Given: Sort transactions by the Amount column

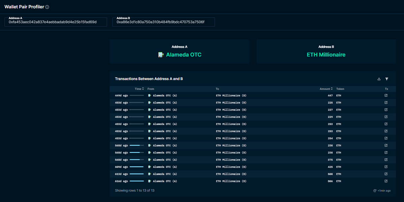Looking at the screenshot, I should (326, 89).
